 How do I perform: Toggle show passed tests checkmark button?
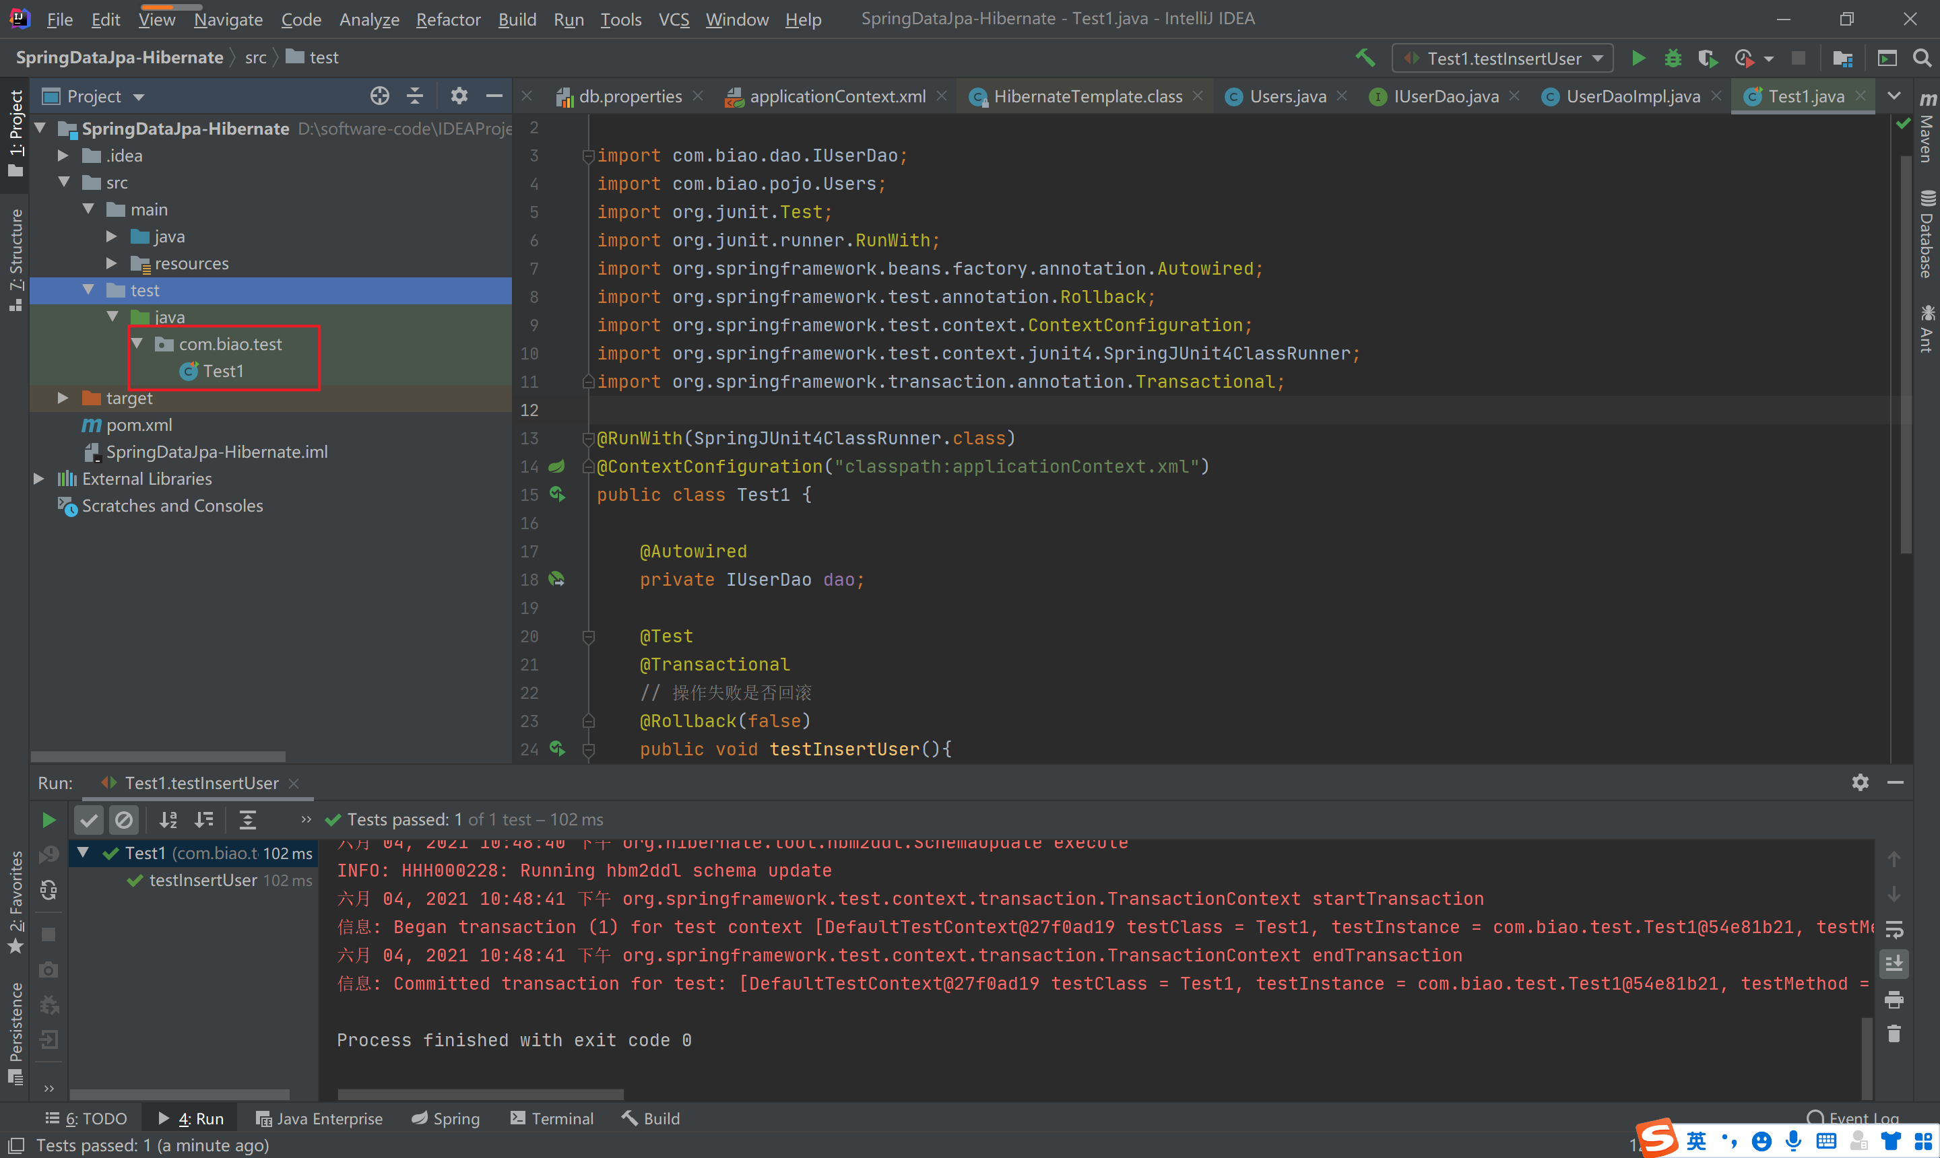coord(89,819)
